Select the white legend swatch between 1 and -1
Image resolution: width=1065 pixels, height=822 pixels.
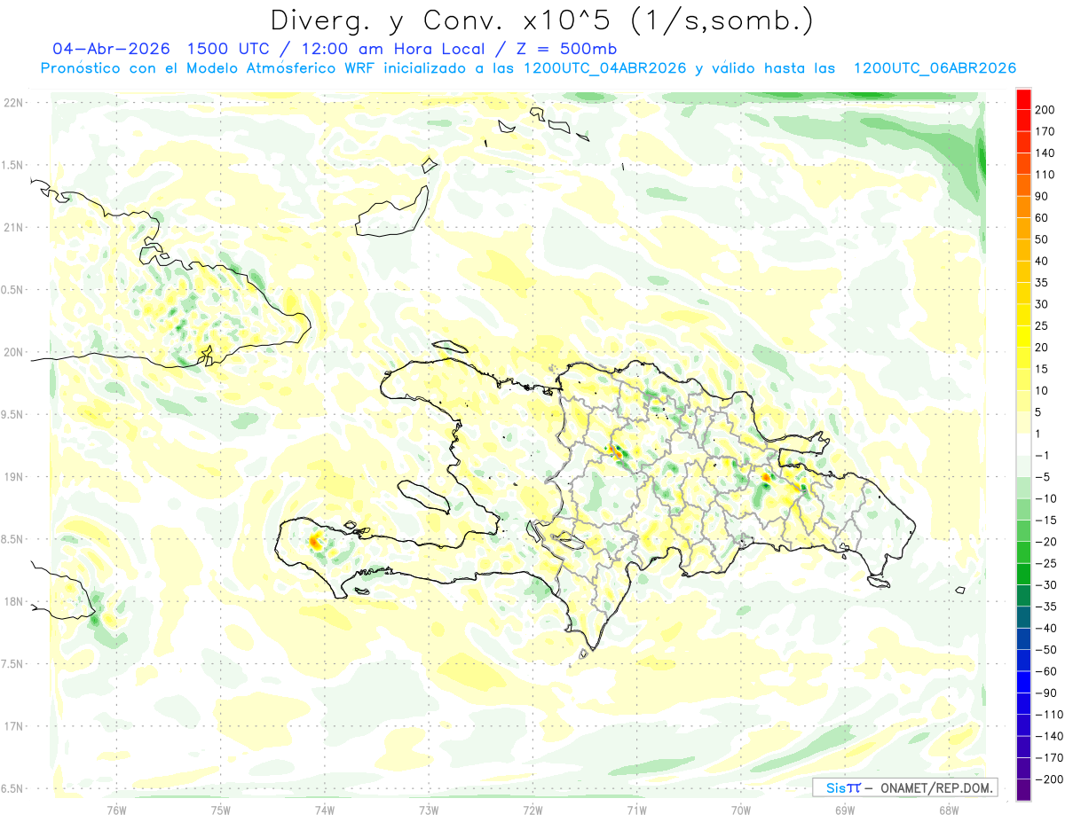[1023, 444]
